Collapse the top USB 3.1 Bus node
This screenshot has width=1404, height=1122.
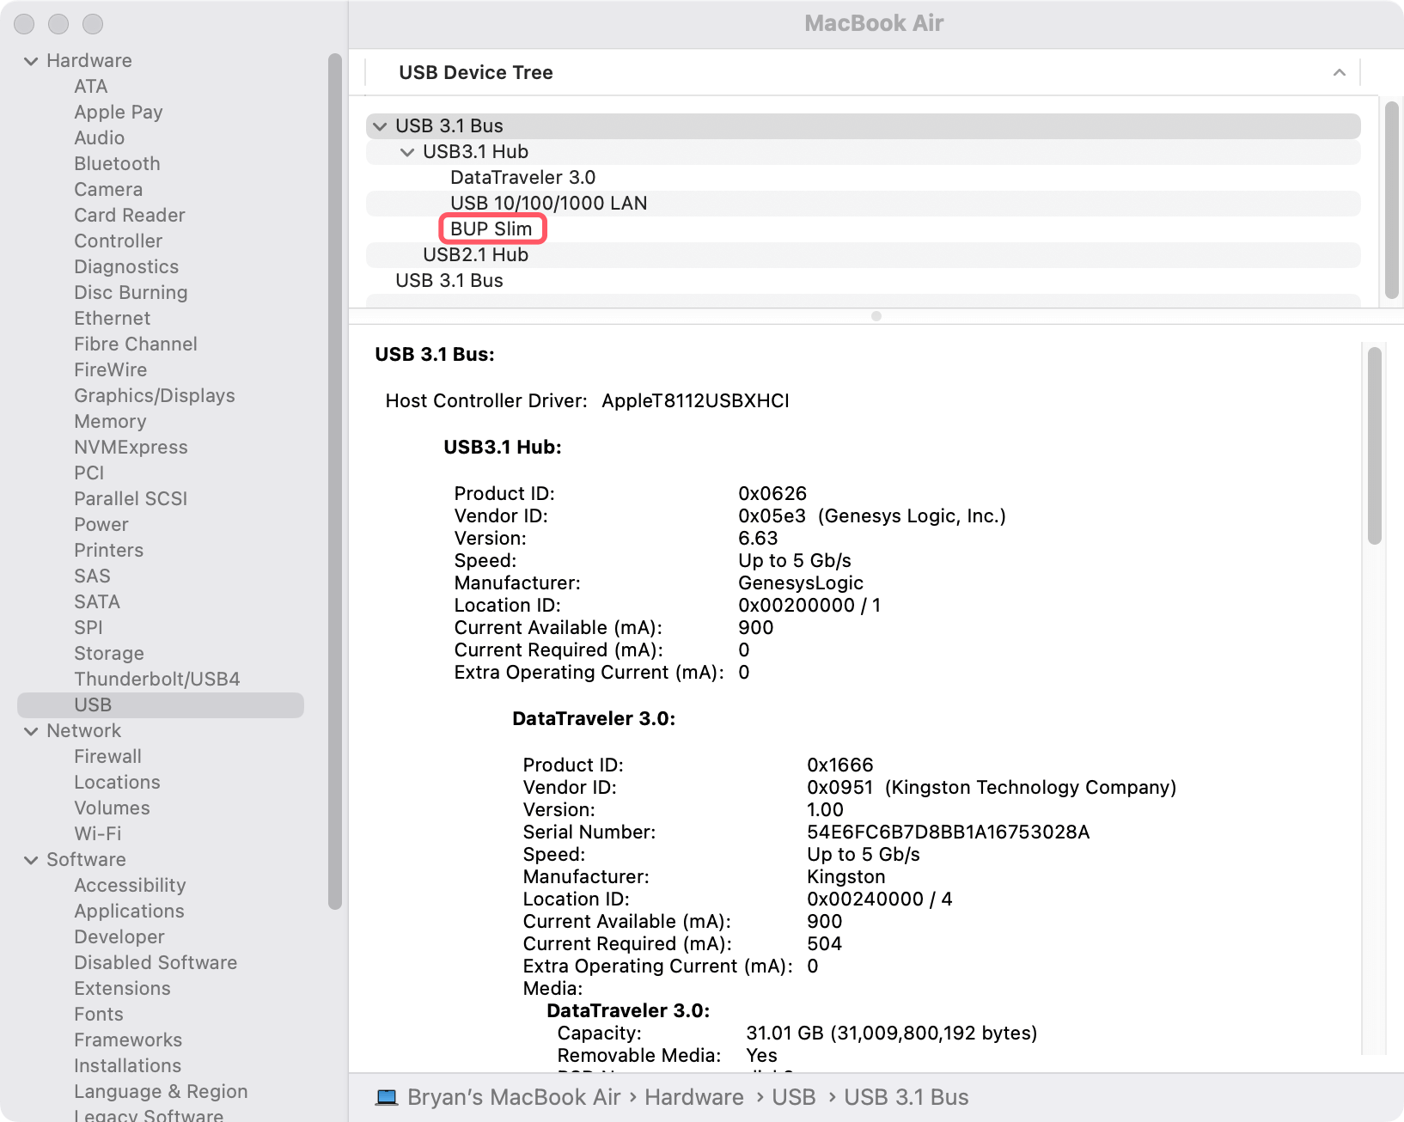379,125
